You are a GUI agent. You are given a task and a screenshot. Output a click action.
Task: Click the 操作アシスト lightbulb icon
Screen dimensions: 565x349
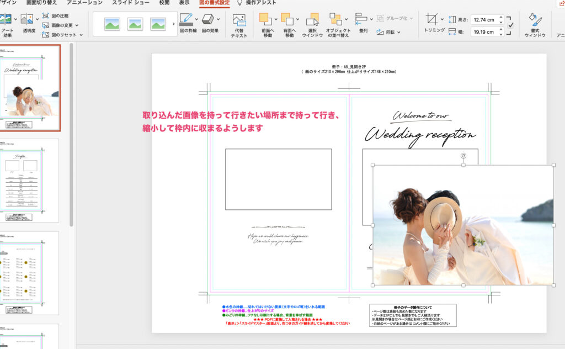[x=239, y=3]
